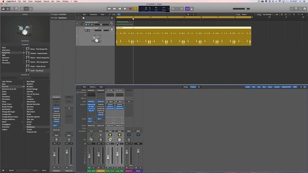Click the Fast Forward transport button

point(115,9)
